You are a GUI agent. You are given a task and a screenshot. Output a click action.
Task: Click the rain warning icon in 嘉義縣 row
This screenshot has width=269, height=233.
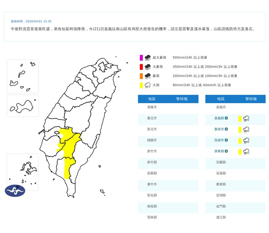246,119
